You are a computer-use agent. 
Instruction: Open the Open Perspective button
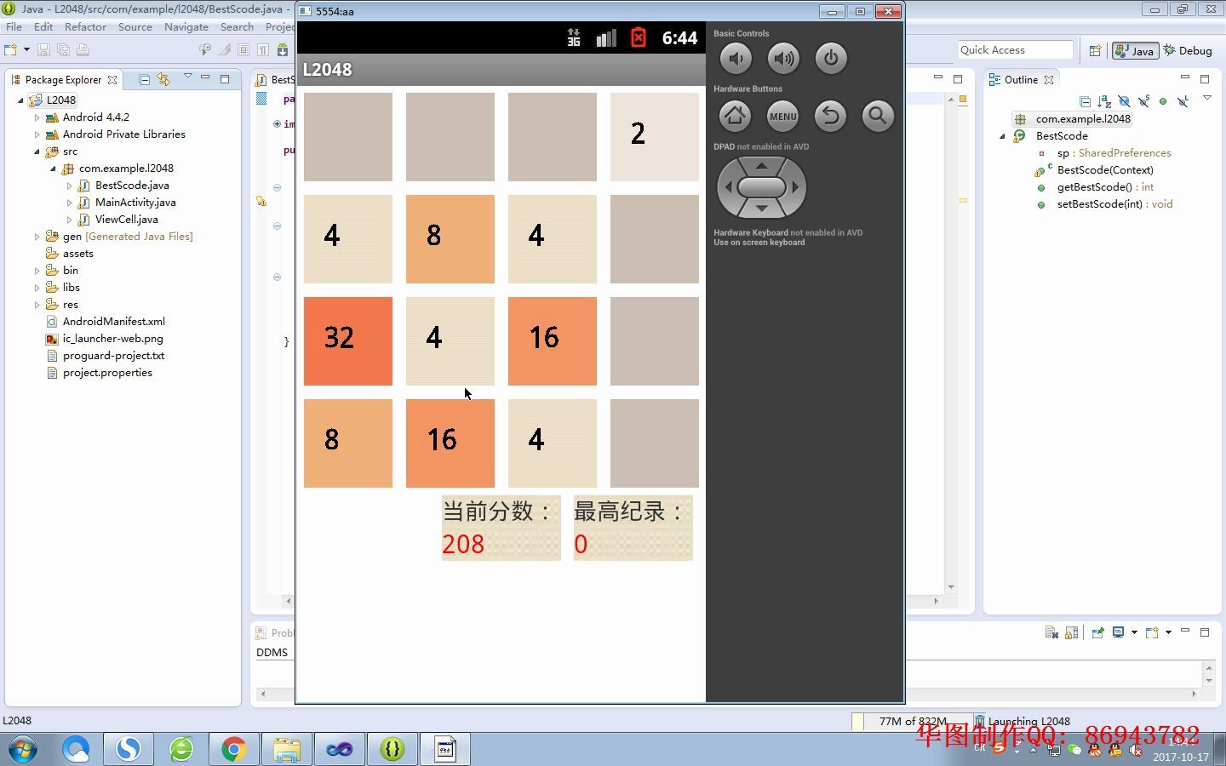coord(1095,50)
